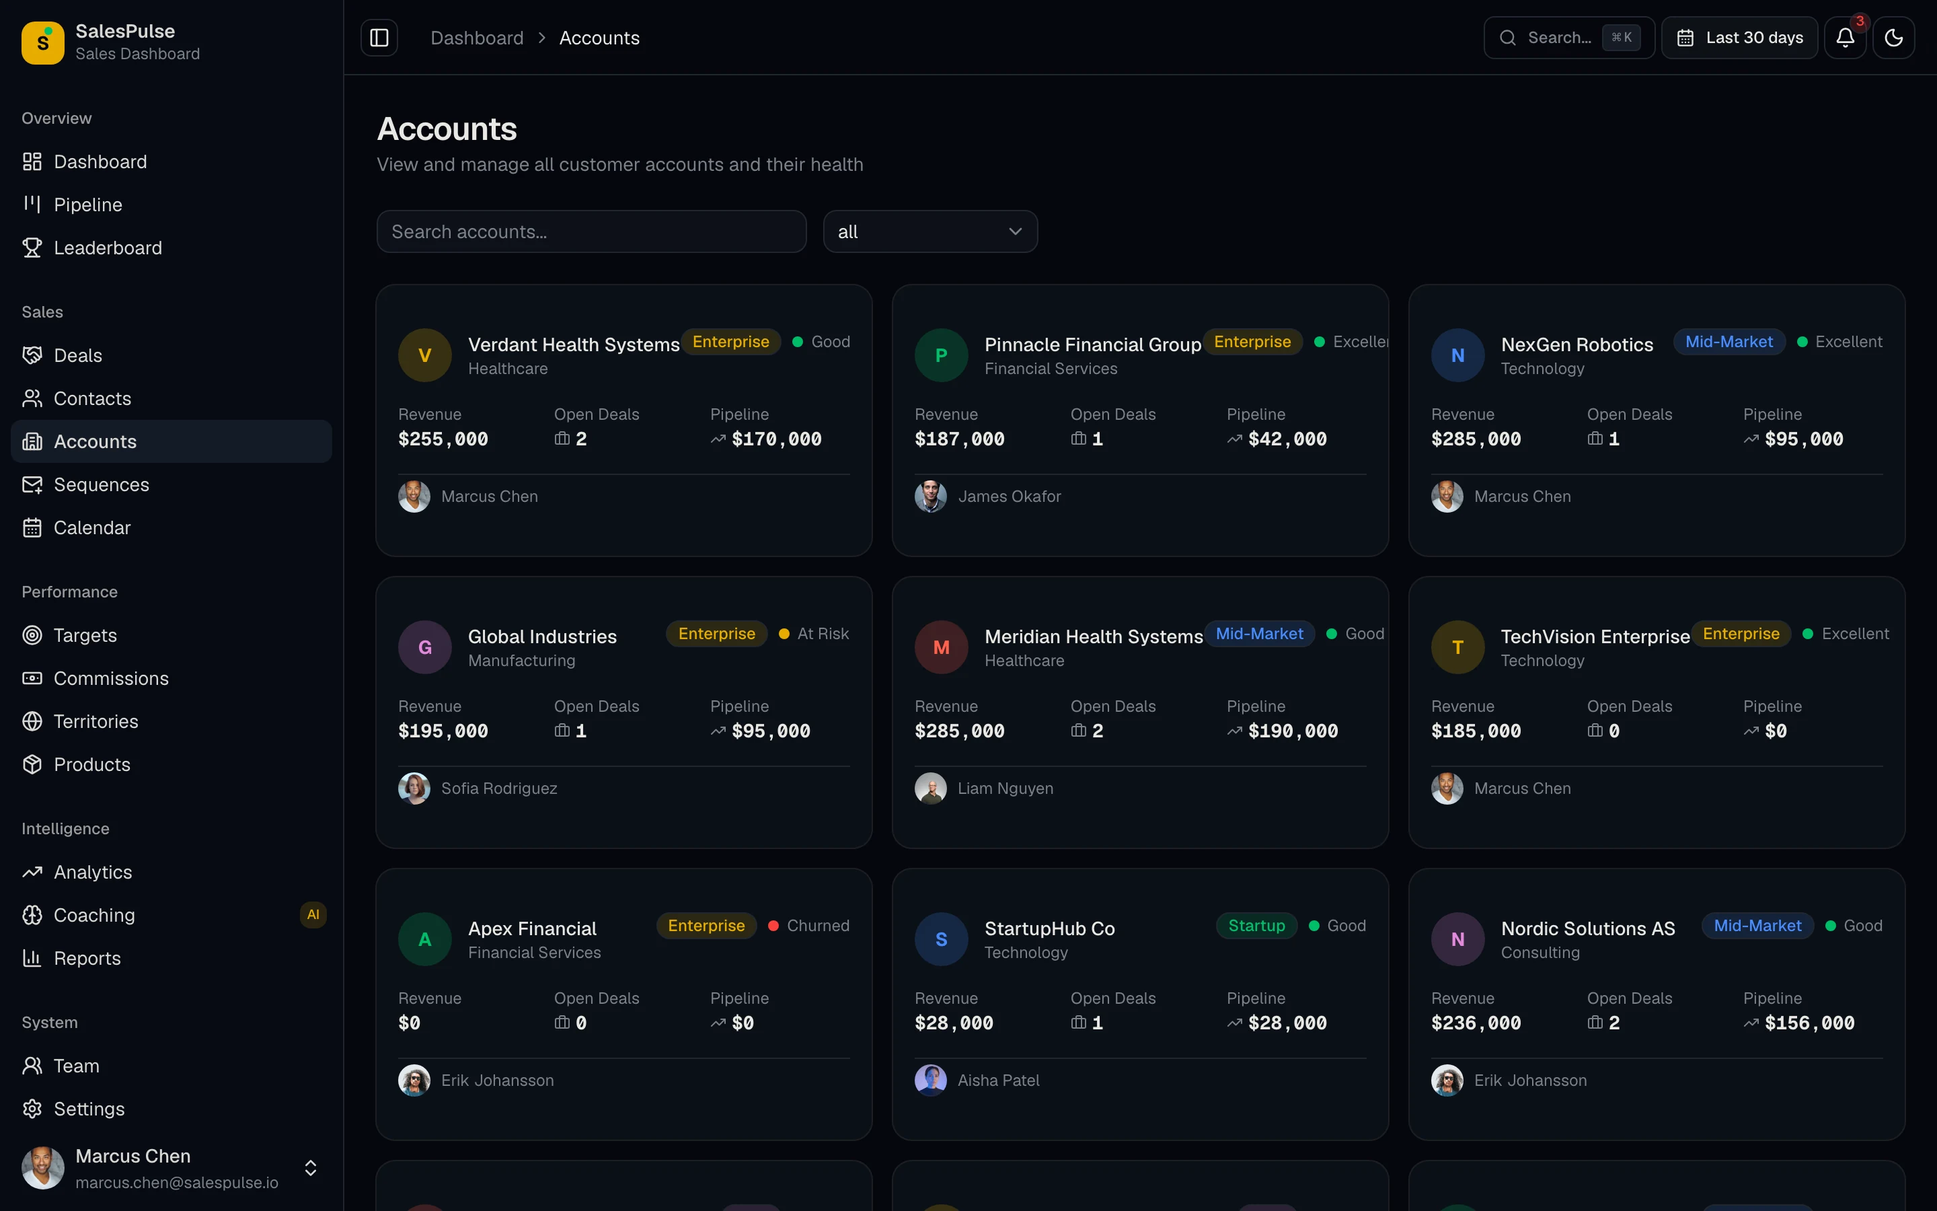
Task: Click the Commissions banknote icon
Action: (32, 678)
